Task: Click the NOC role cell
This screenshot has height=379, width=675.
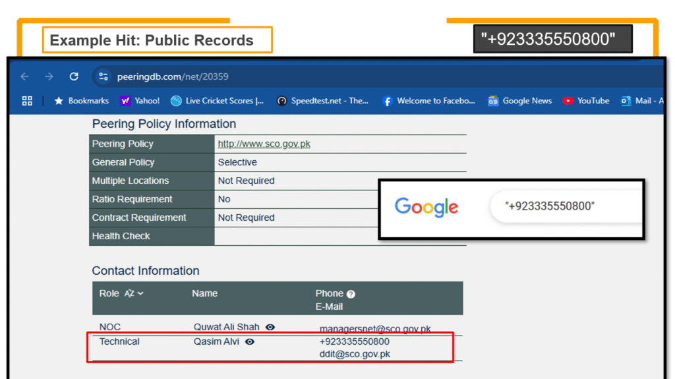Action: click(110, 327)
